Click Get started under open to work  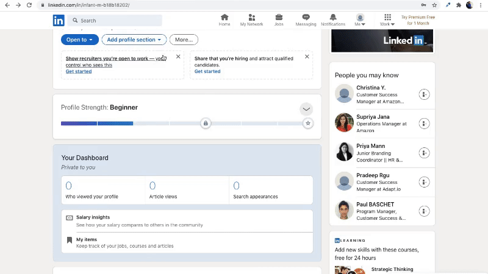tap(79, 71)
